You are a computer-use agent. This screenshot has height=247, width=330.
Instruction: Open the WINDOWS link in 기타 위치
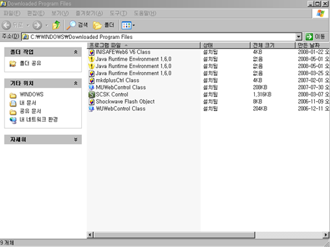32,94
